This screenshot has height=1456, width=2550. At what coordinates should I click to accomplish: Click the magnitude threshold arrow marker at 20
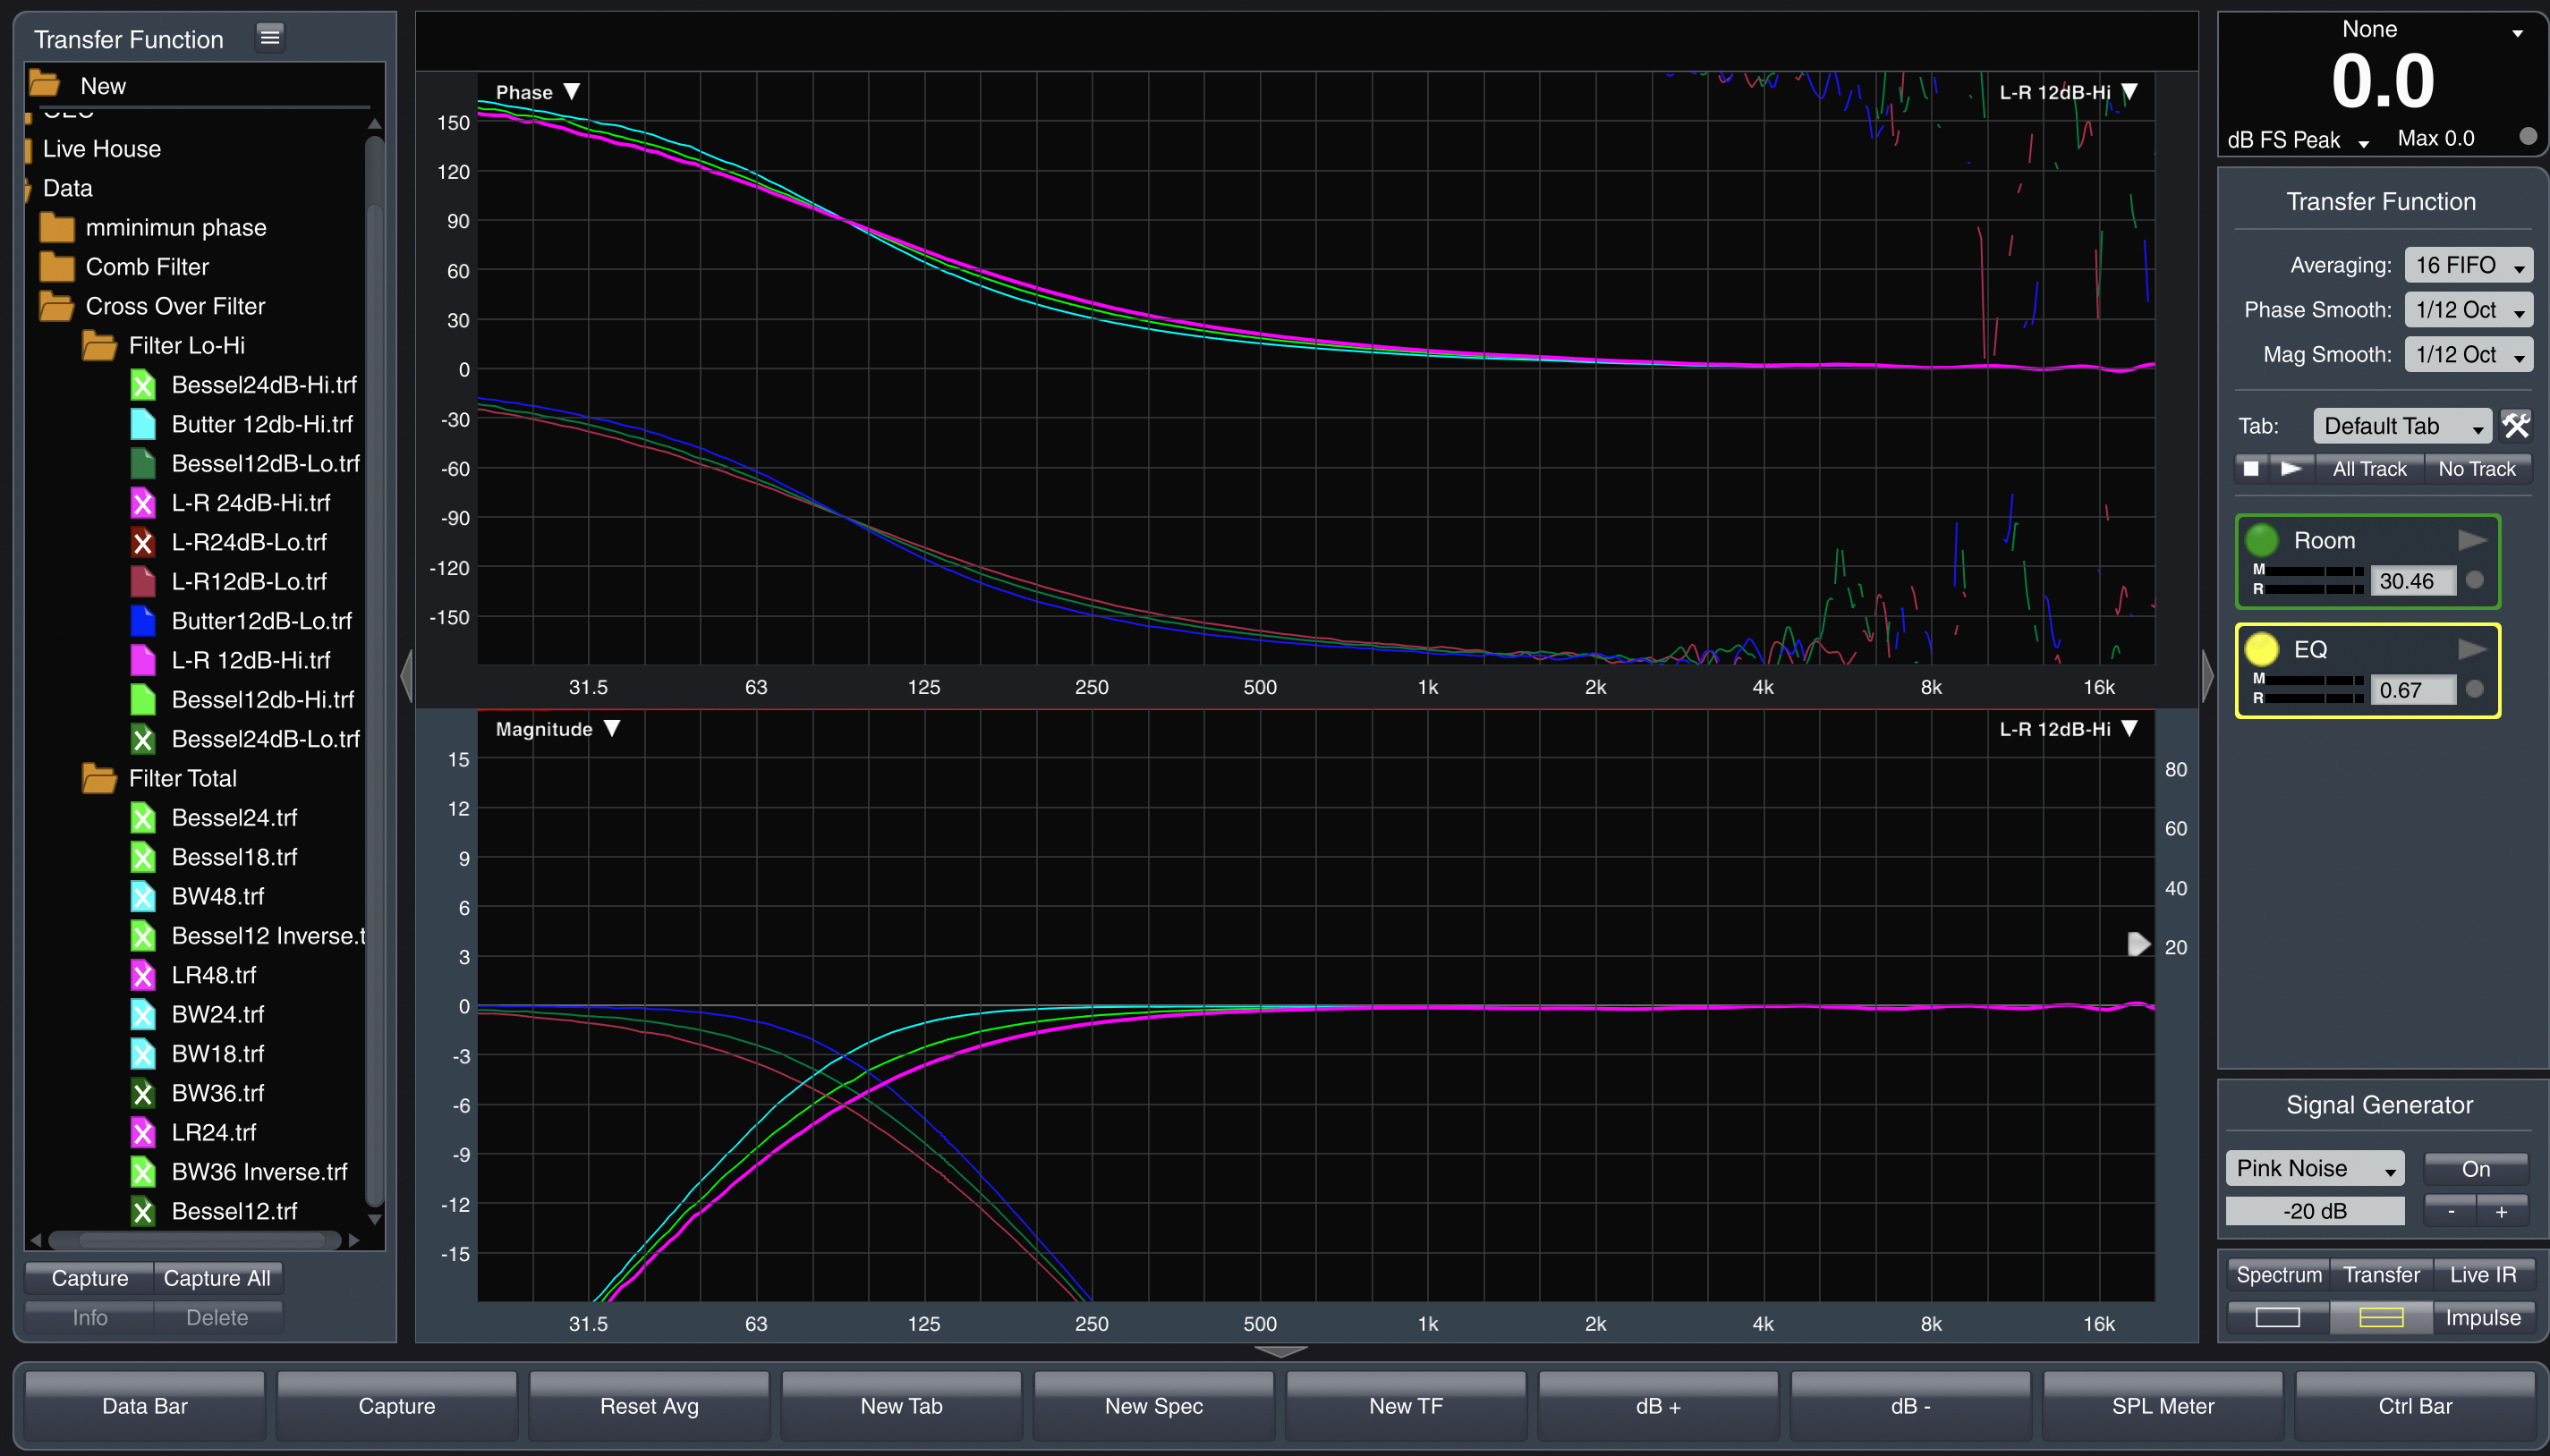pos(2138,944)
